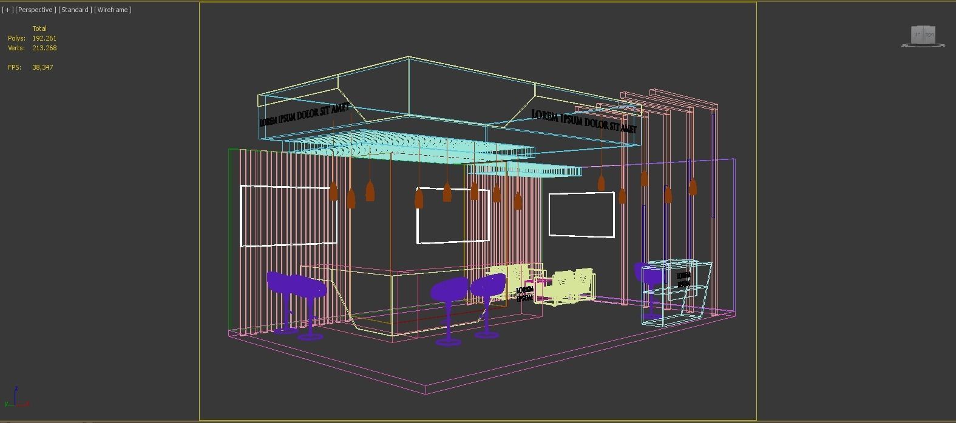Screen dimensions: 956x423
Task: Click the 'Total' statistics header
Action: tap(39, 28)
